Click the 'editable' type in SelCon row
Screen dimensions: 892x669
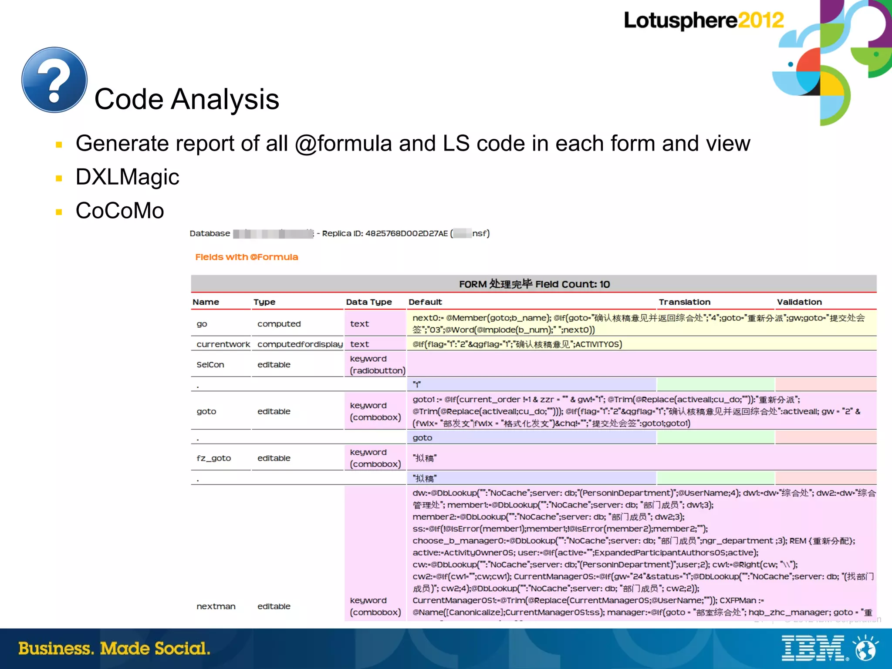(274, 364)
